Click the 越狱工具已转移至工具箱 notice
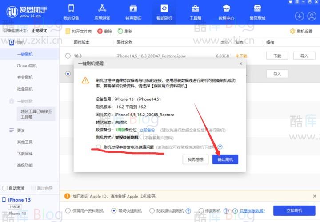 click(36, 114)
